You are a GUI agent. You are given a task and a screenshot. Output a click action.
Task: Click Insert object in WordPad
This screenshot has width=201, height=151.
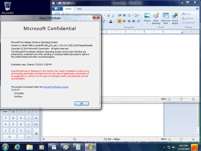pos(175,18)
